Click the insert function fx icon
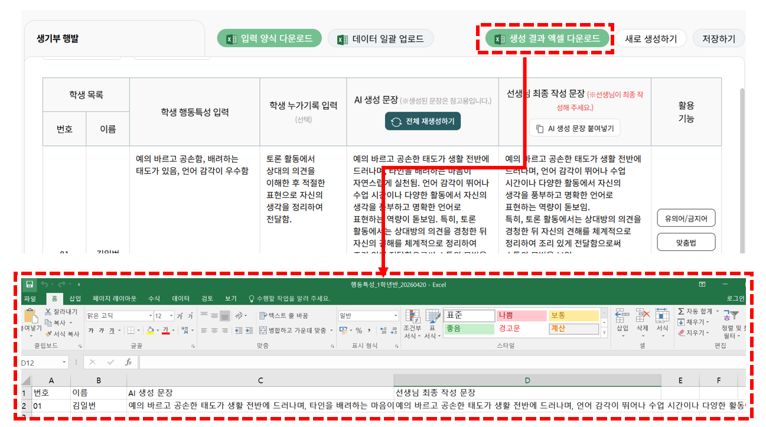The height and width of the screenshot is (427, 766). point(128,362)
